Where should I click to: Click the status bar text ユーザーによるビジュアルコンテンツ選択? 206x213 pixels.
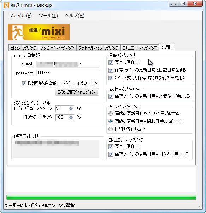40,206
